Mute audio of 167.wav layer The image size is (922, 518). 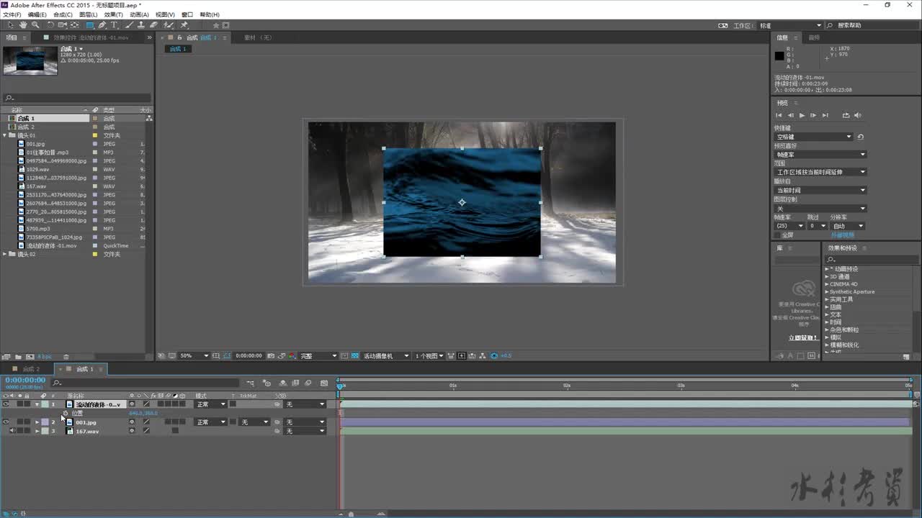pyautogui.click(x=12, y=431)
